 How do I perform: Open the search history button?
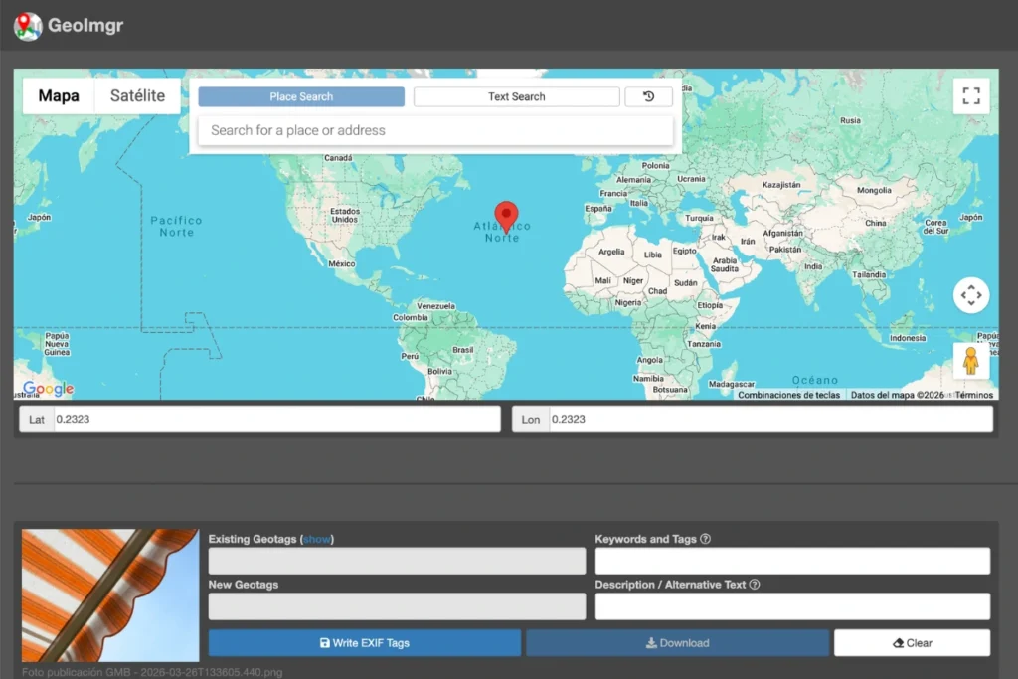tap(648, 96)
